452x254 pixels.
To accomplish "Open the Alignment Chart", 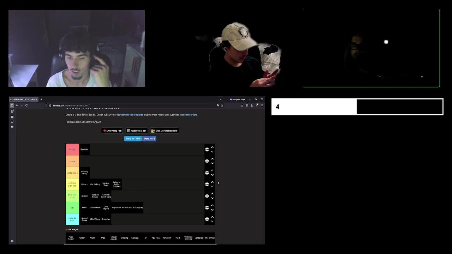I will point(137,131).
